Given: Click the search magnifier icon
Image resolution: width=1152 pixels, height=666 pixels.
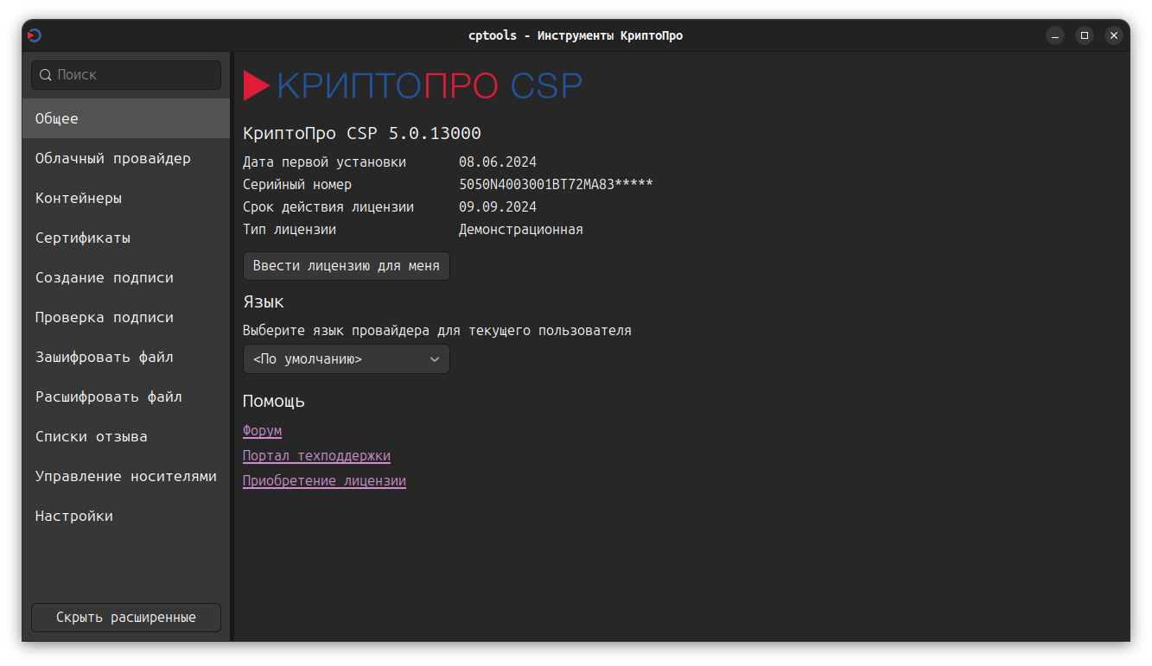Looking at the screenshot, I should pyautogui.click(x=46, y=75).
